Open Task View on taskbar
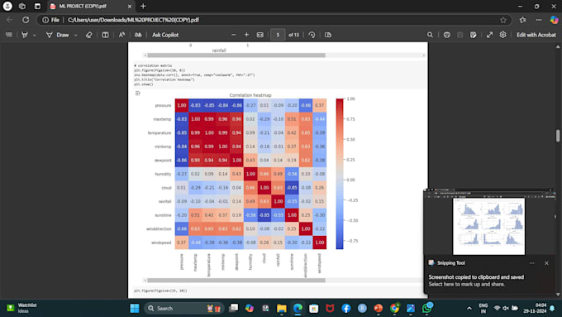 (x=234, y=309)
